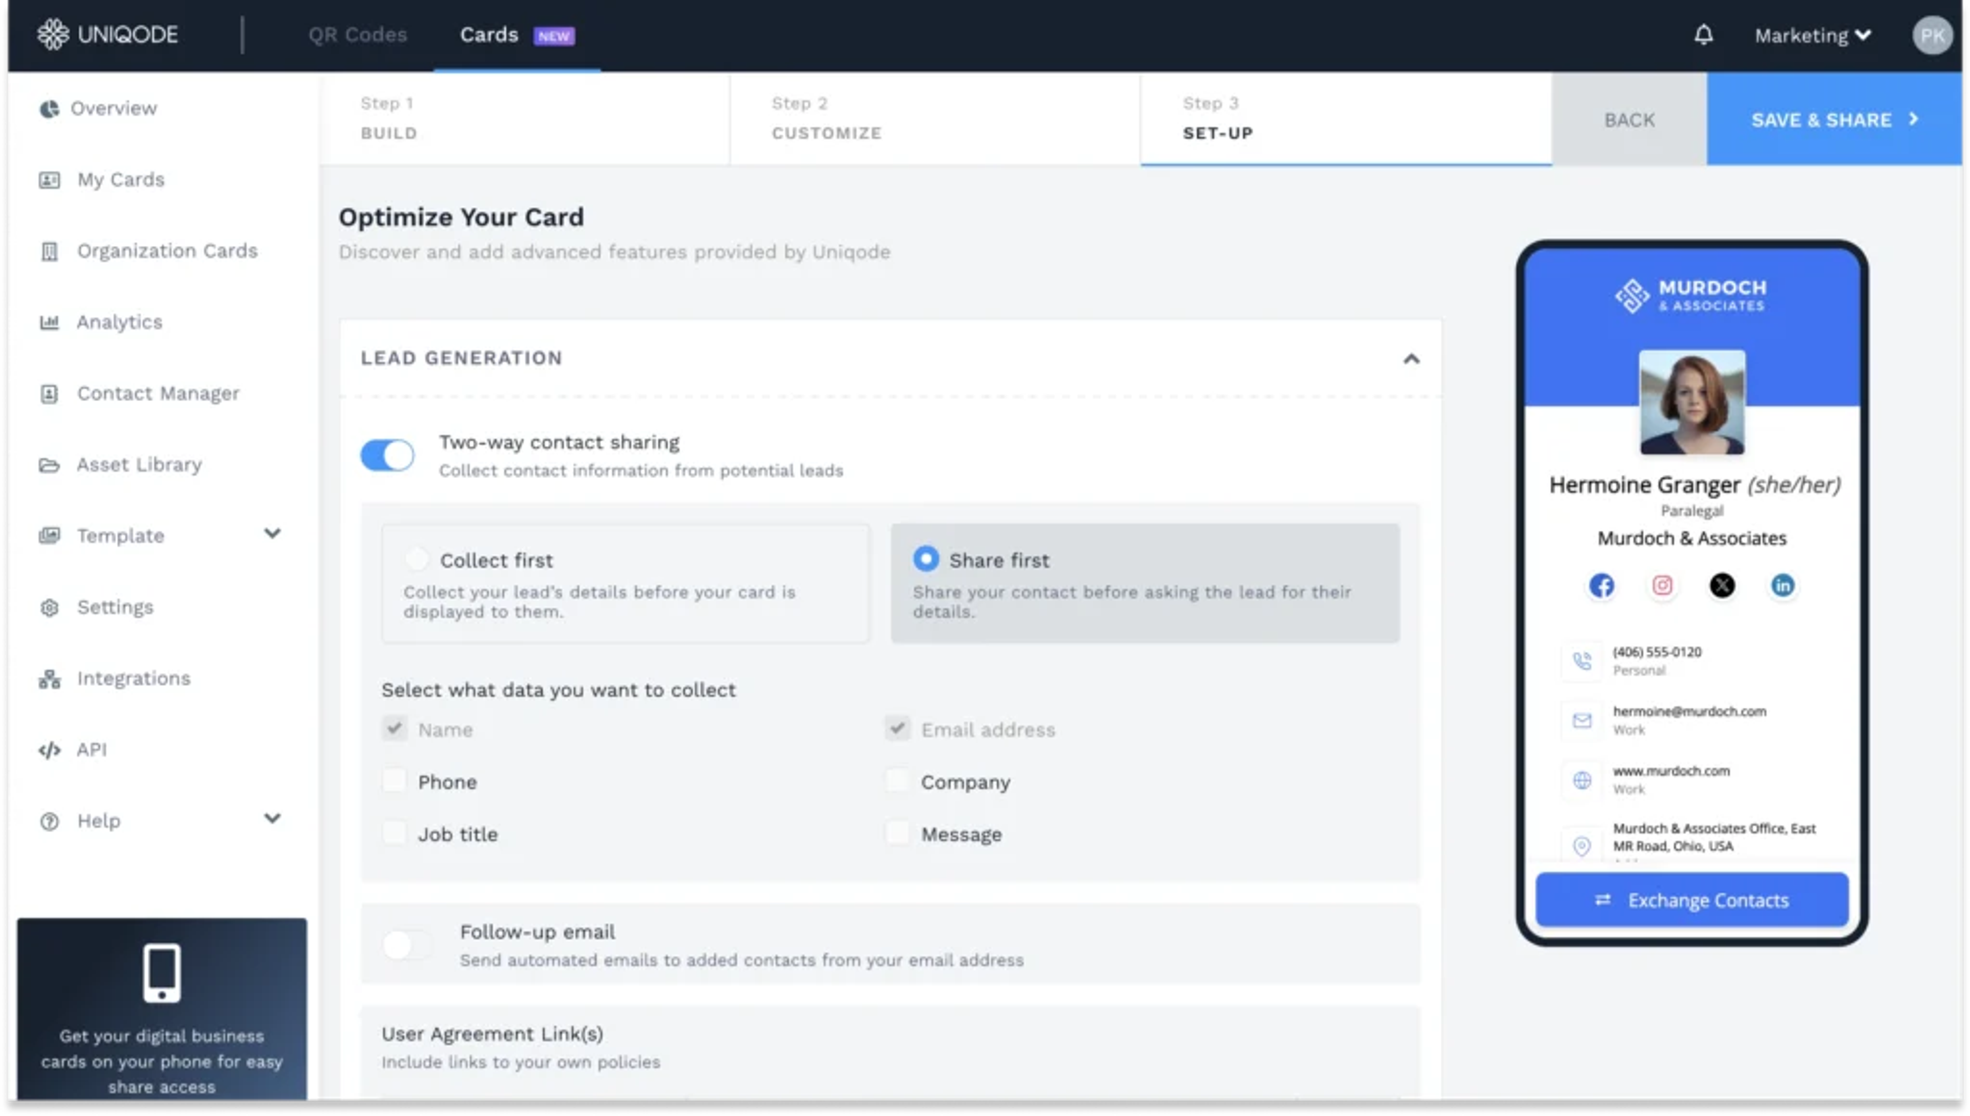This screenshot has height=1116, width=1970.
Task: Expand the Help submenu arrow
Action: tap(272, 819)
